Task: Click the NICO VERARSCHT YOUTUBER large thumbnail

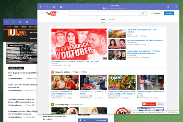Action: click(79, 44)
